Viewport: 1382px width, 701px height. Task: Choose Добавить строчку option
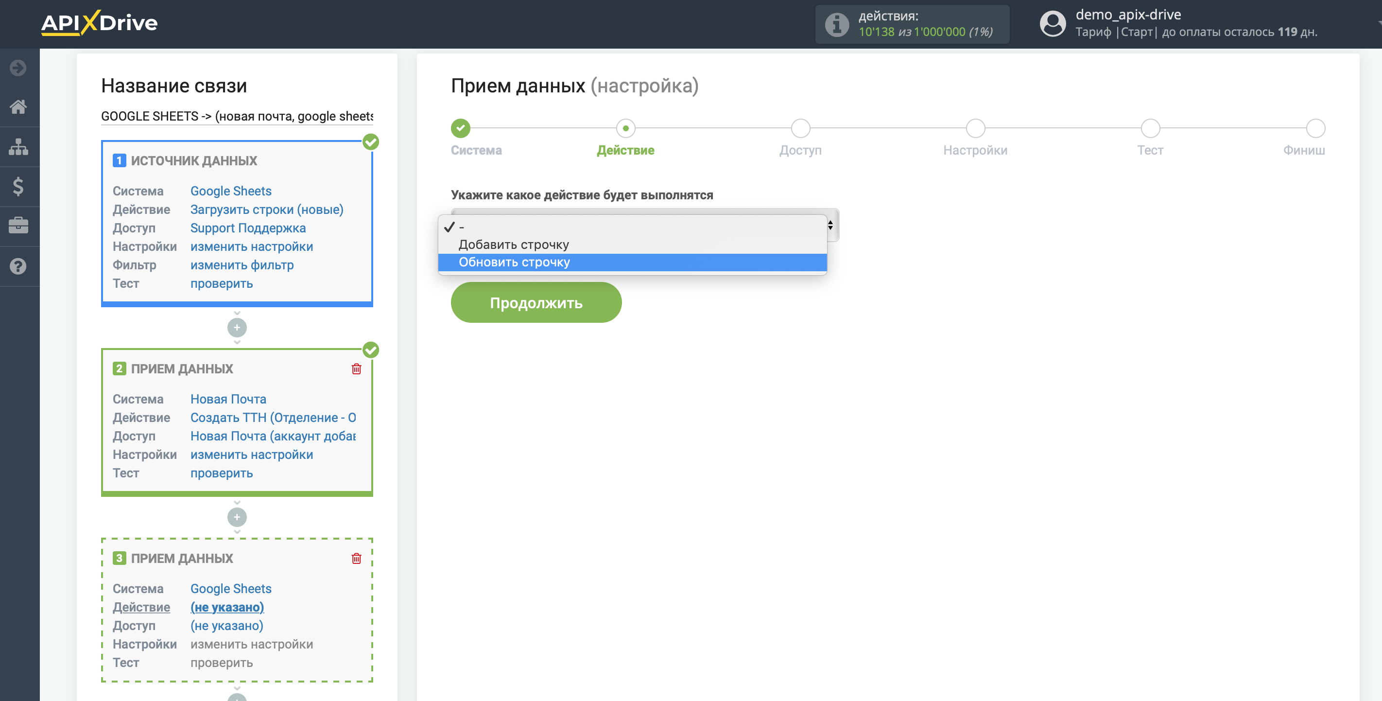pos(632,245)
